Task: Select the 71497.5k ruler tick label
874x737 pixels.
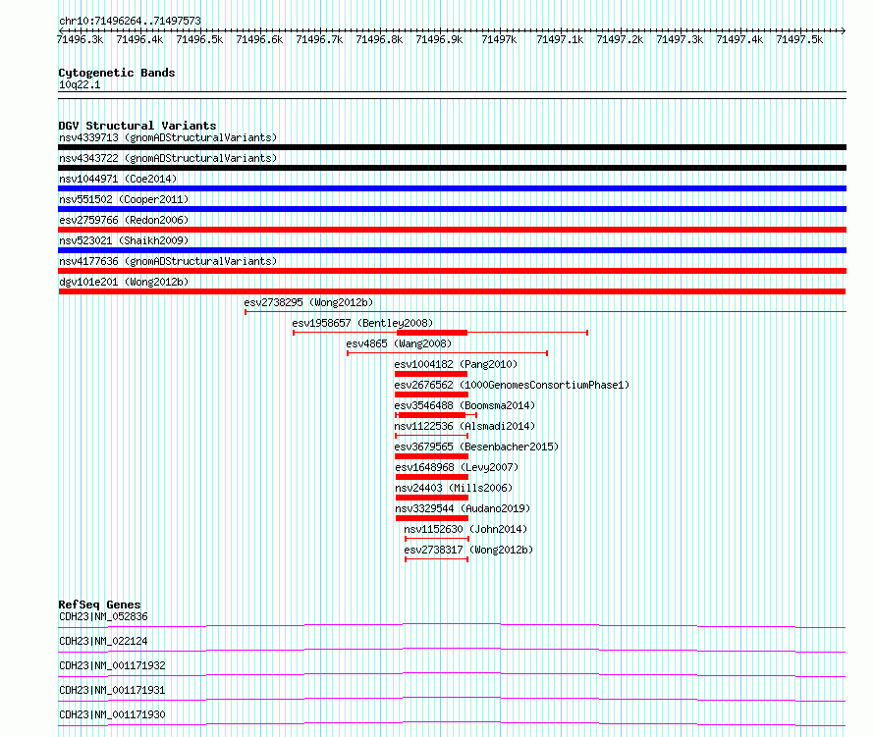Action: (x=799, y=39)
